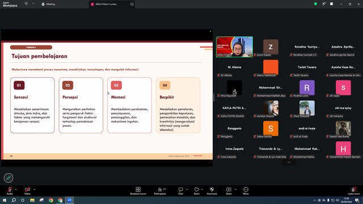363x204 pixels.
Task: Click Azzahra Aprilia participant name
Action: point(343,46)
